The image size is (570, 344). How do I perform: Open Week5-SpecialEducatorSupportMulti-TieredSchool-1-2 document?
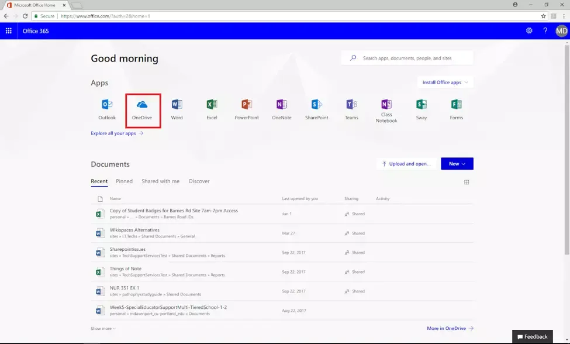pos(168,307)
